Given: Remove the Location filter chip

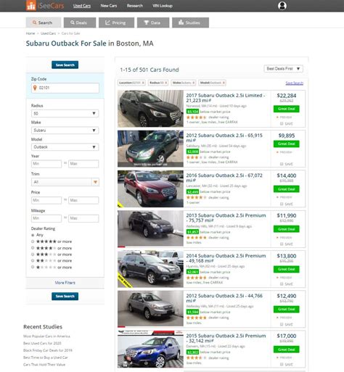Looking at the screenshot, I should click(143, 83).
